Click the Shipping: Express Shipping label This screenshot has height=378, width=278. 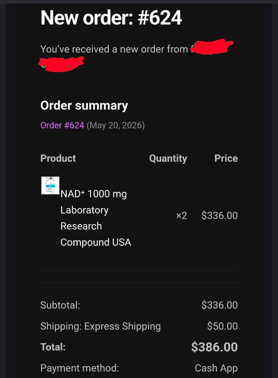(101, 326)
